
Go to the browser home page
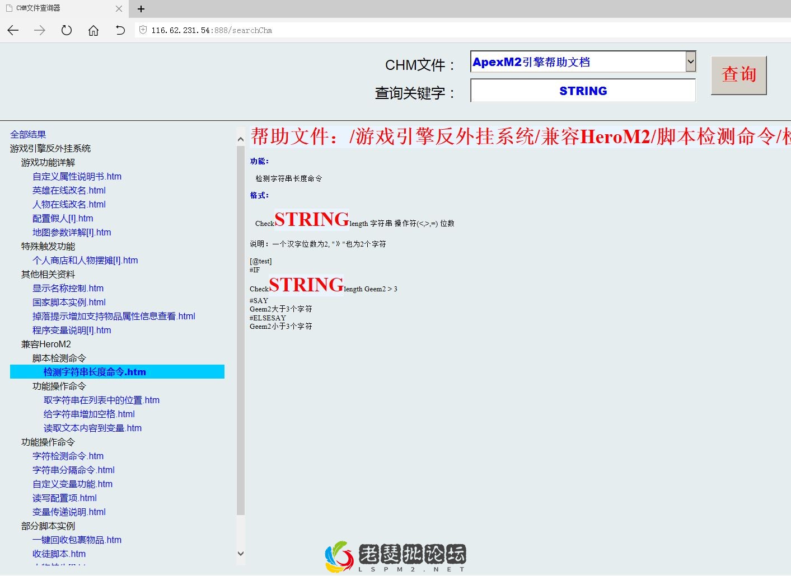click(x=93, y=30)
